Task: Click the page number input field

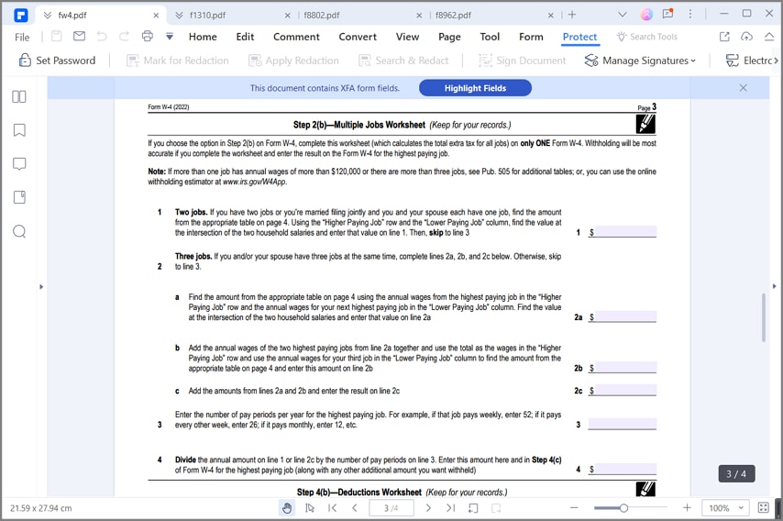Action: click(x=391, y=508)
